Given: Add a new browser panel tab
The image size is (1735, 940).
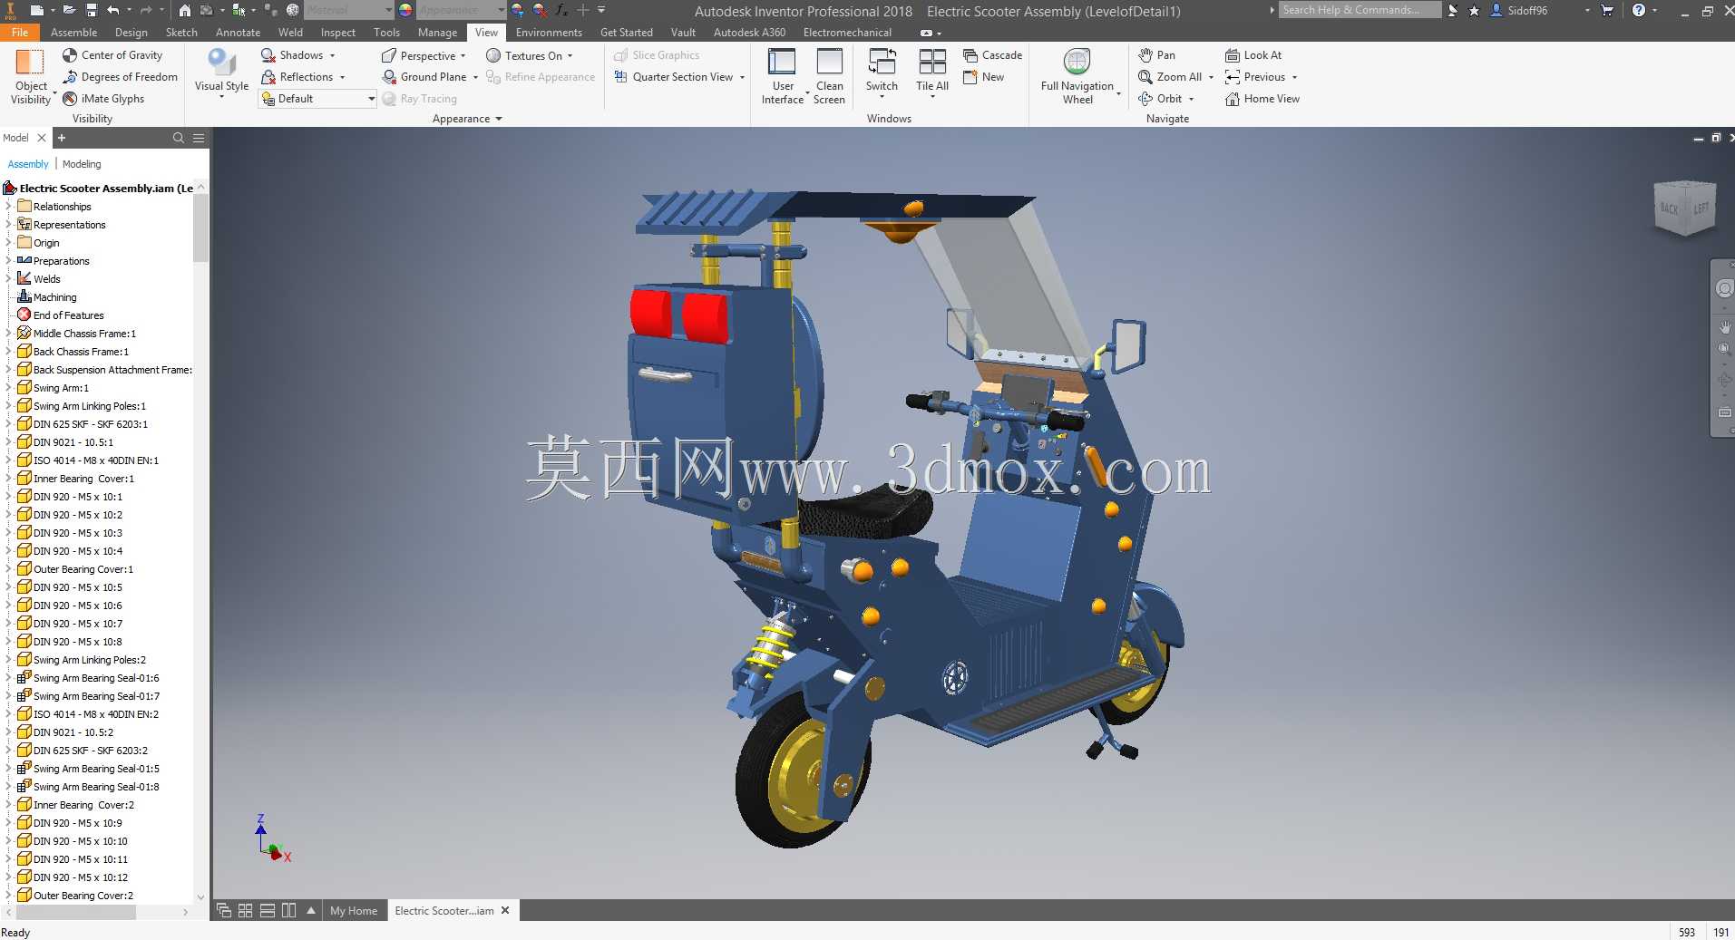Looking at the screenshot, I should (62, 138).
